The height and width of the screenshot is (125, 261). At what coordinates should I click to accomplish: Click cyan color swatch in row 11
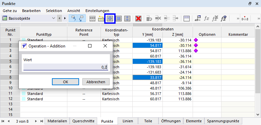click(23, 94)
